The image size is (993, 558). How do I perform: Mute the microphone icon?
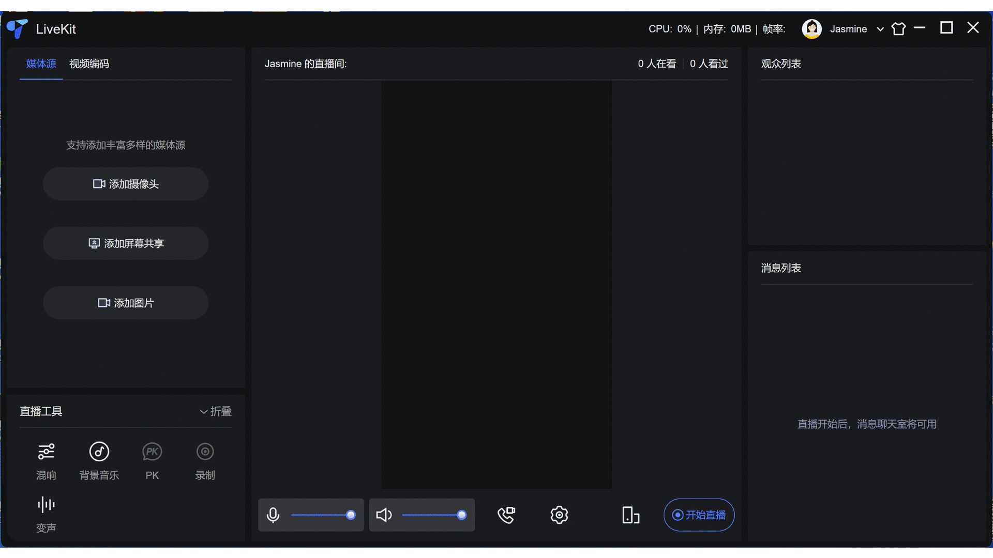273,515
